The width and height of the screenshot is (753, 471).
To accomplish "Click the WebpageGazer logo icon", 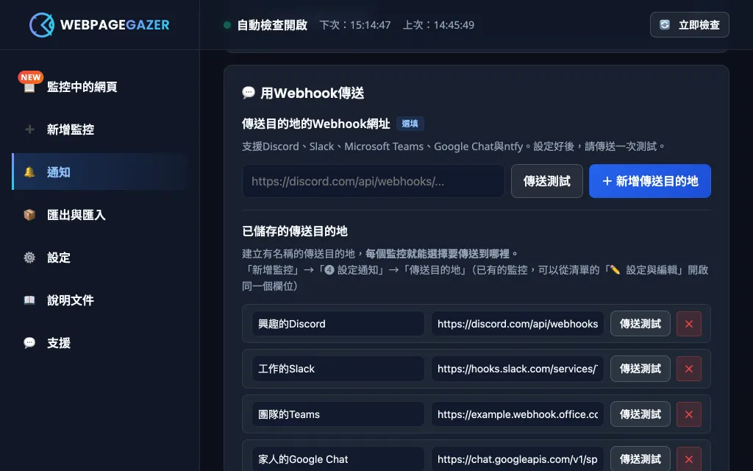I will tap(42, 24).
